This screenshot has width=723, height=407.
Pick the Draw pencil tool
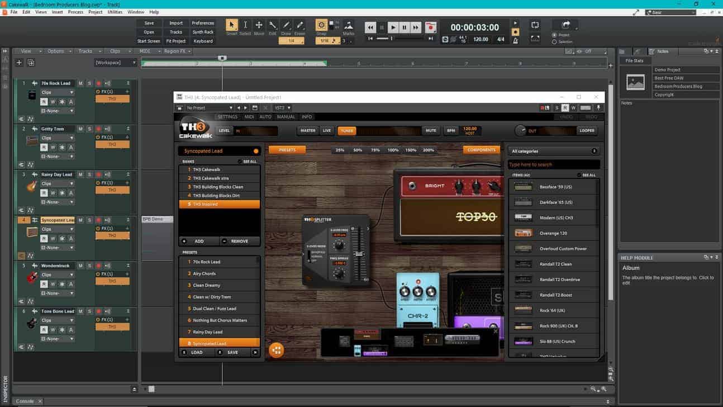pyautogui.click(x=286, y=25)
